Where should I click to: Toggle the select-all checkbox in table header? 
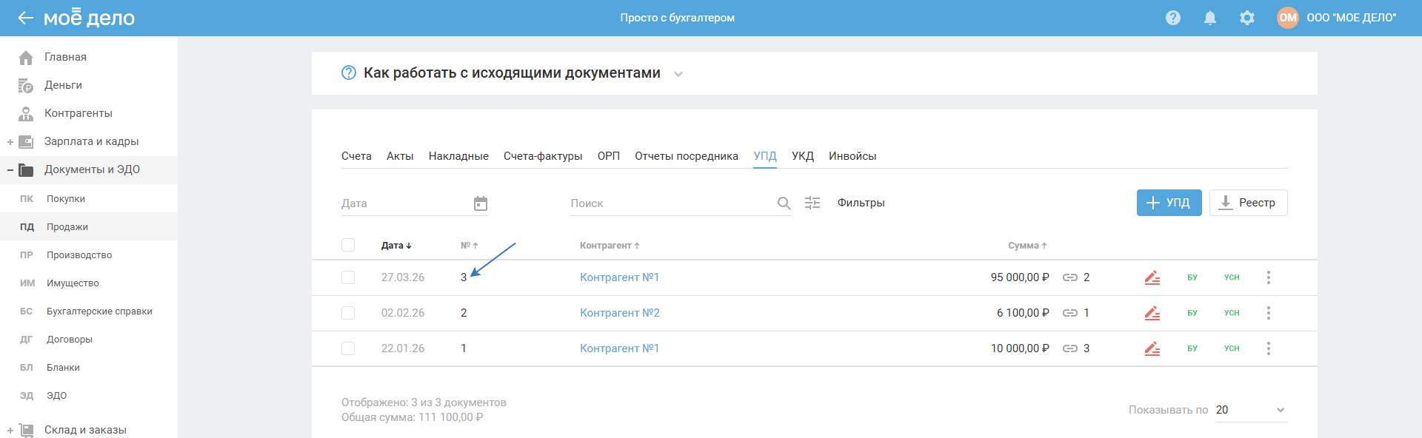348,245
